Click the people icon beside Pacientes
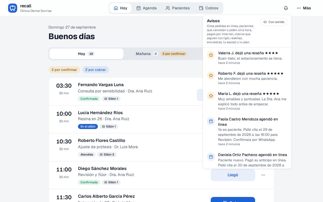Image resolution: width=323 pixels, height=202 pixels. [168, 8]
